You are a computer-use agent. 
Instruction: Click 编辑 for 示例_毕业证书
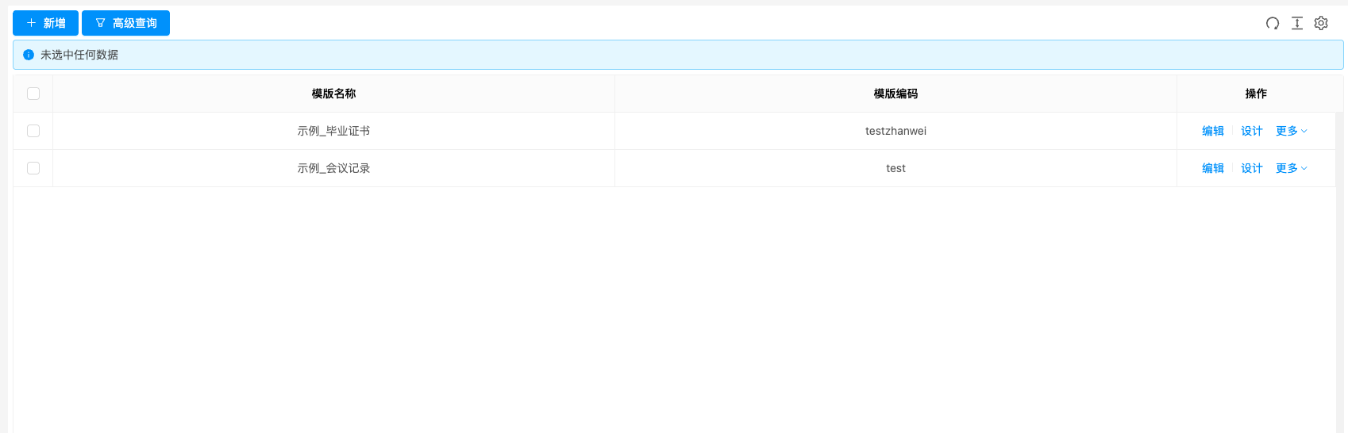tap(1213, 131)
